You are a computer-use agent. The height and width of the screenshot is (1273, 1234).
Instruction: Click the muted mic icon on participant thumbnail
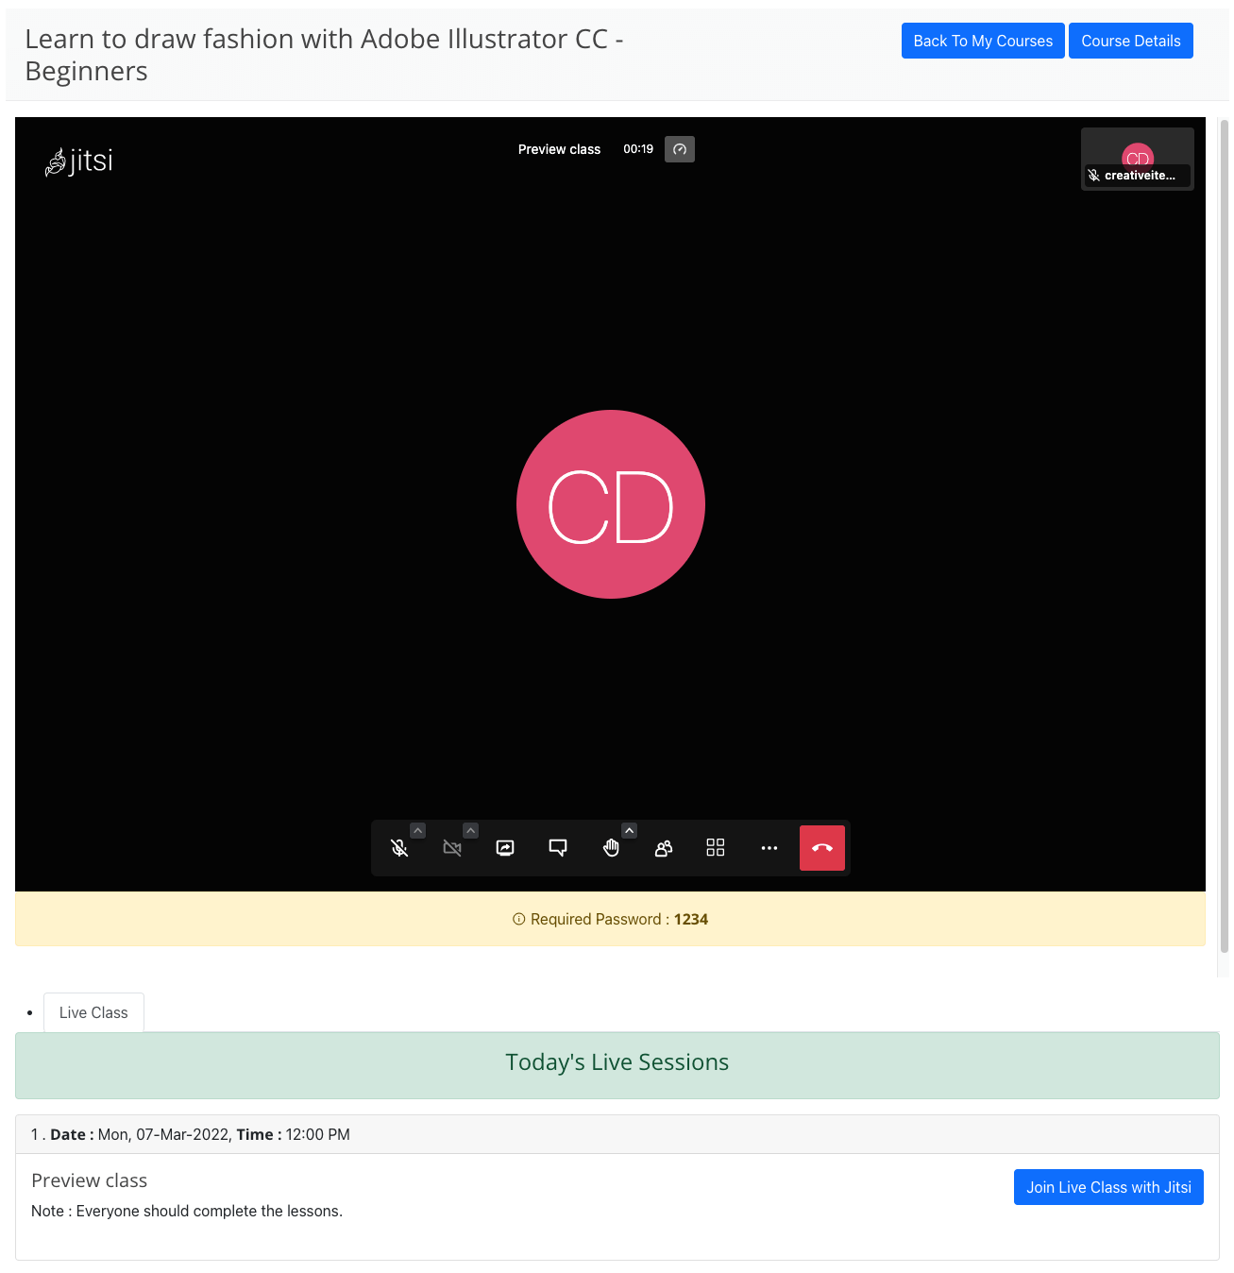point(1093,176)
